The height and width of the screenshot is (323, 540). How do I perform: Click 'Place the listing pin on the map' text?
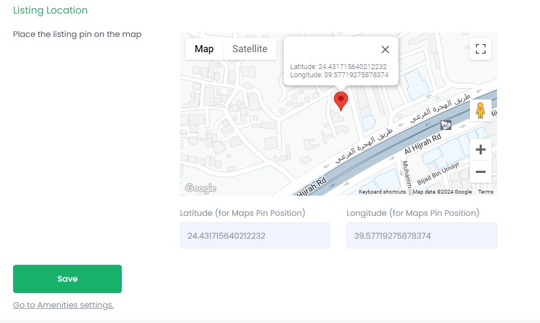click(77, 34)
